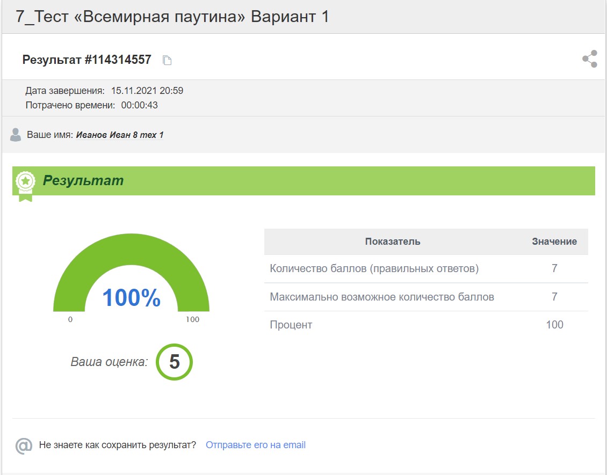Screen dimensions: 607x475
Task: Click the Показатель column header
Action: pos(393,242)
